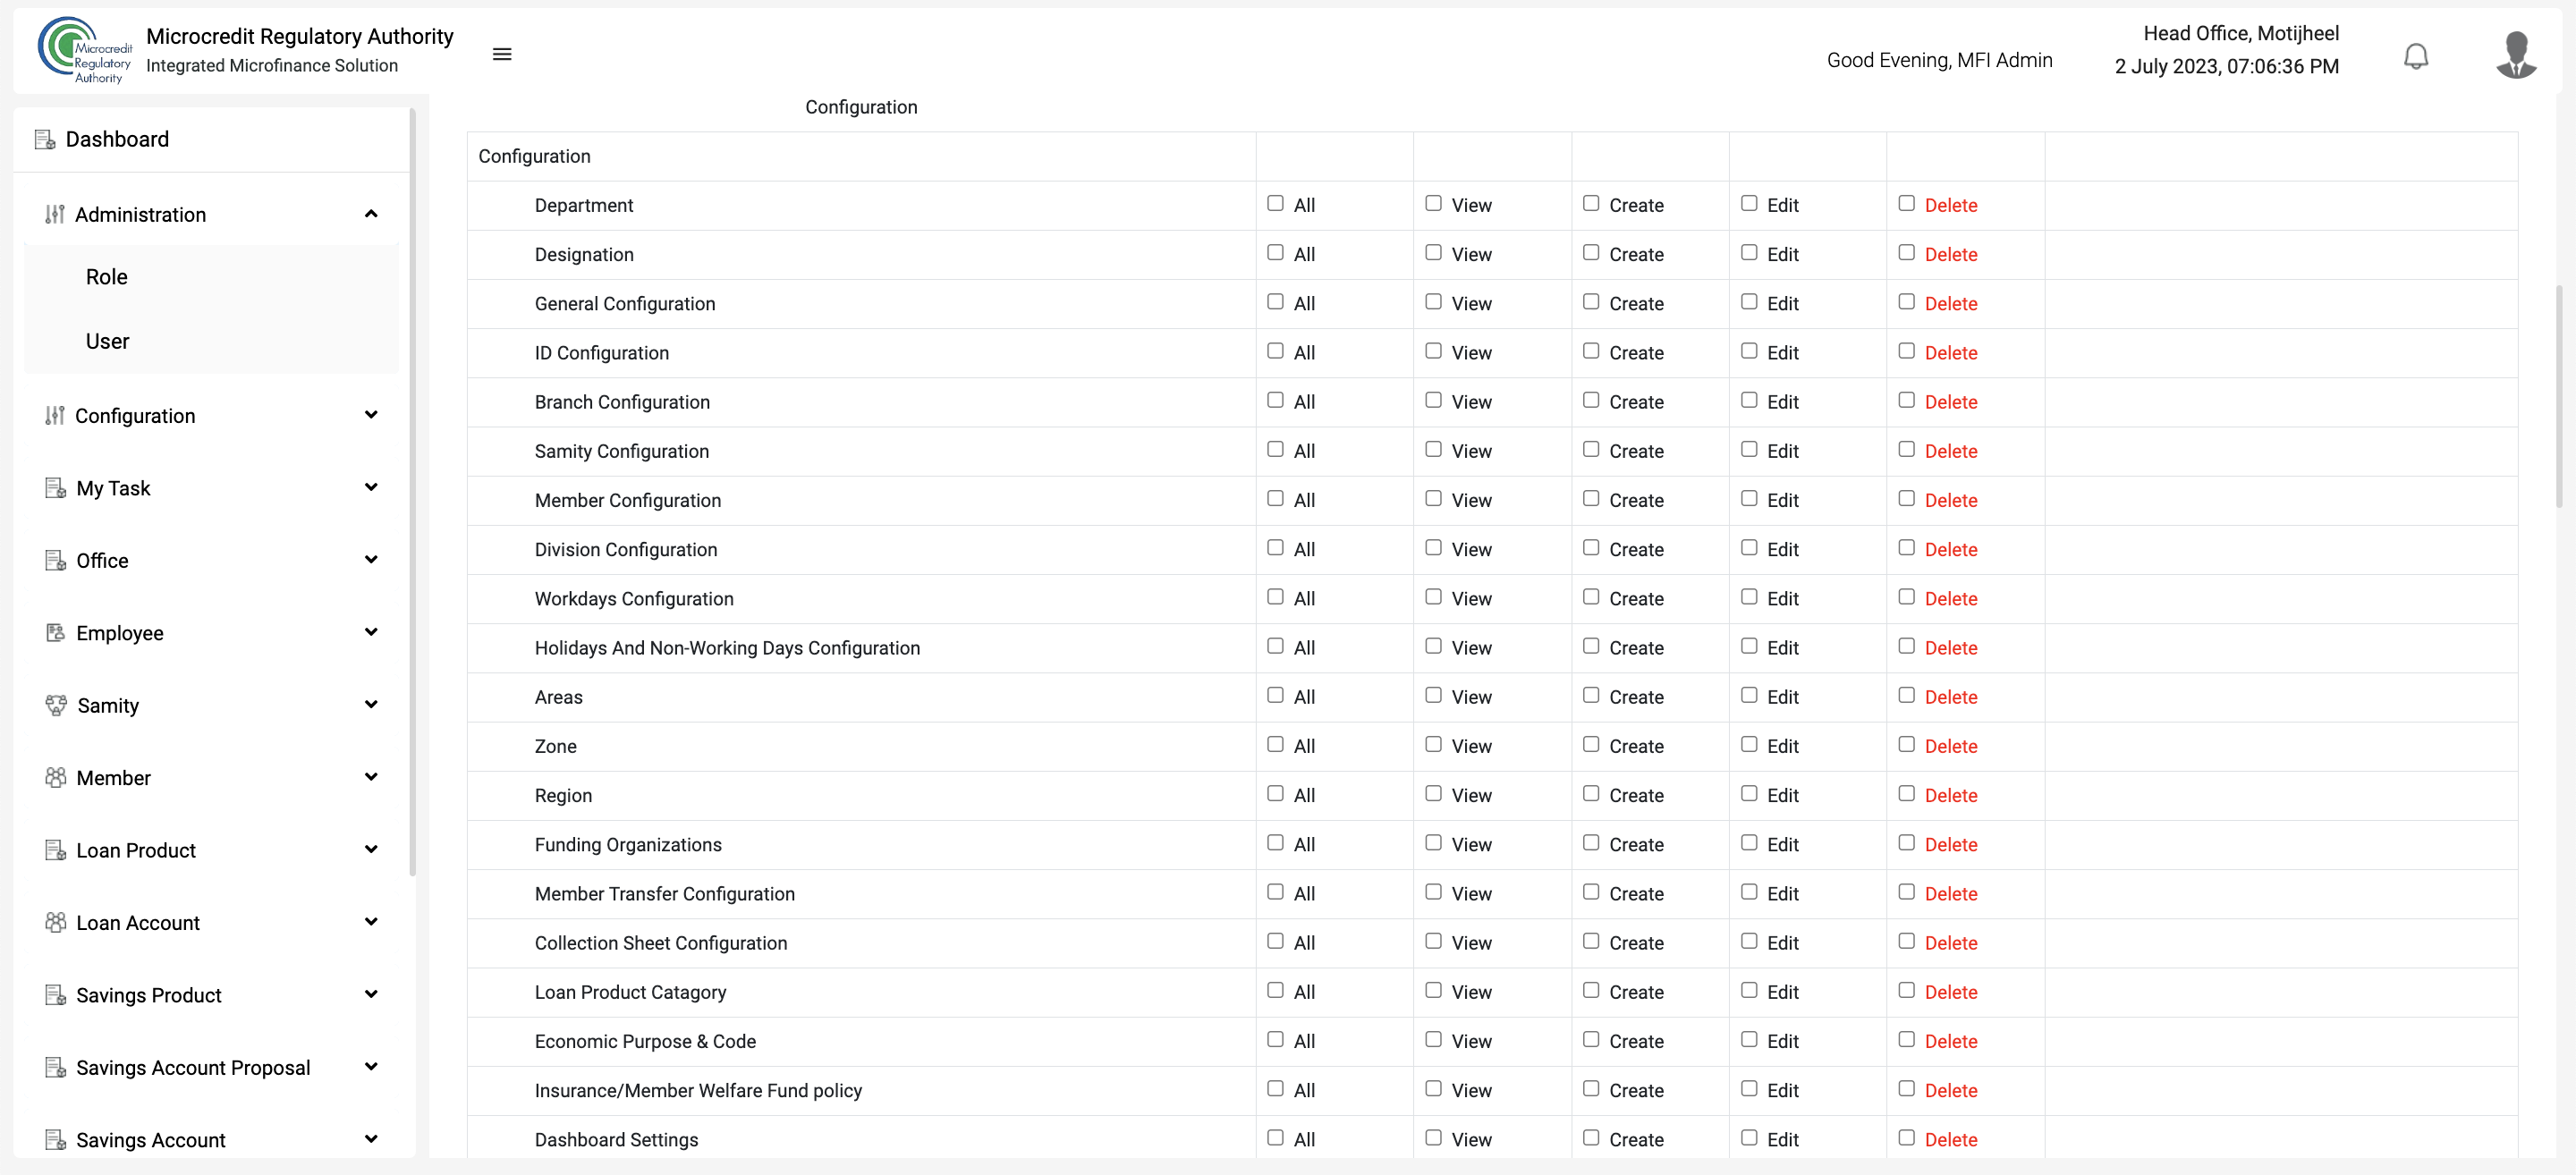Check Edit for ID Configuration
The height and width of the screenshot is (1175, 2576).
(x=1749, y=351)
